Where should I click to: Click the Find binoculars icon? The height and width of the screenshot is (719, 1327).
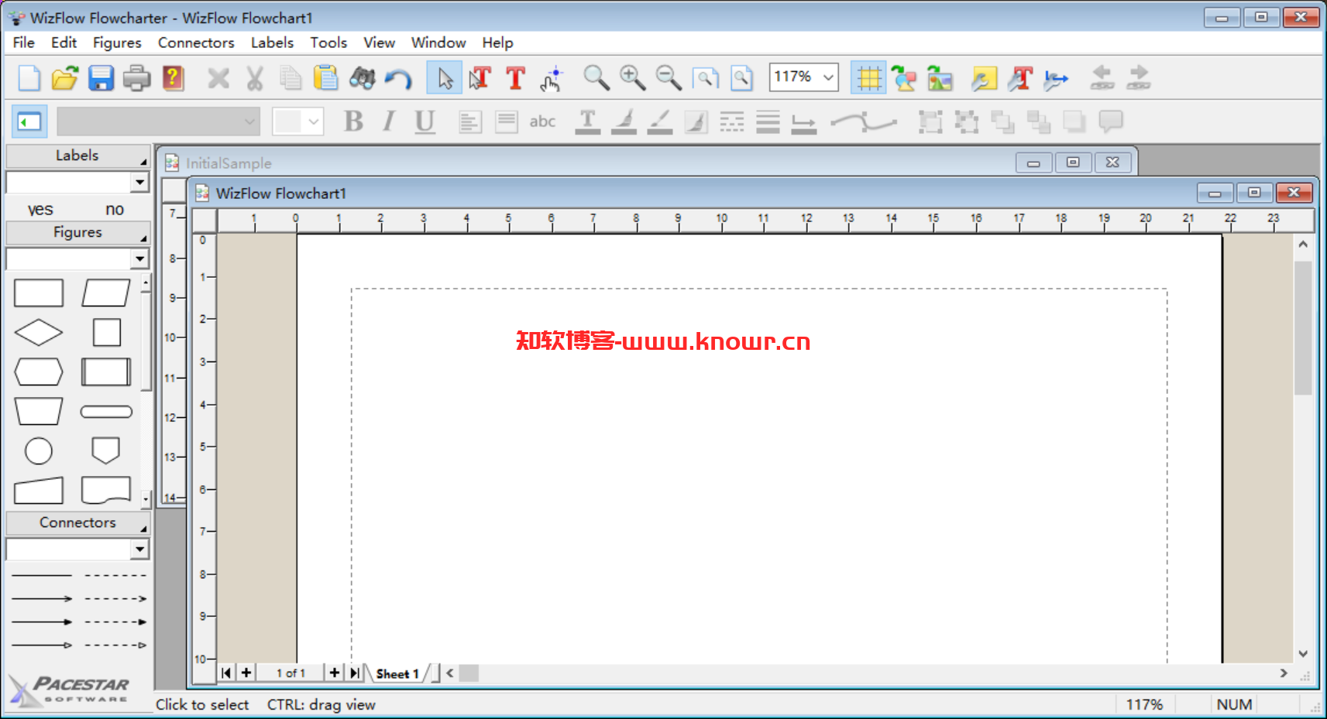(362, 78)
